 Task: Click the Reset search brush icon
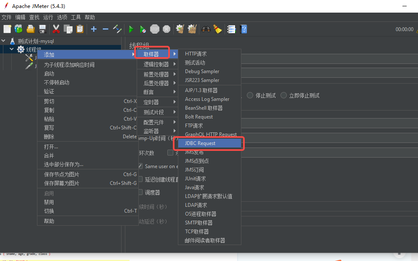217,29
